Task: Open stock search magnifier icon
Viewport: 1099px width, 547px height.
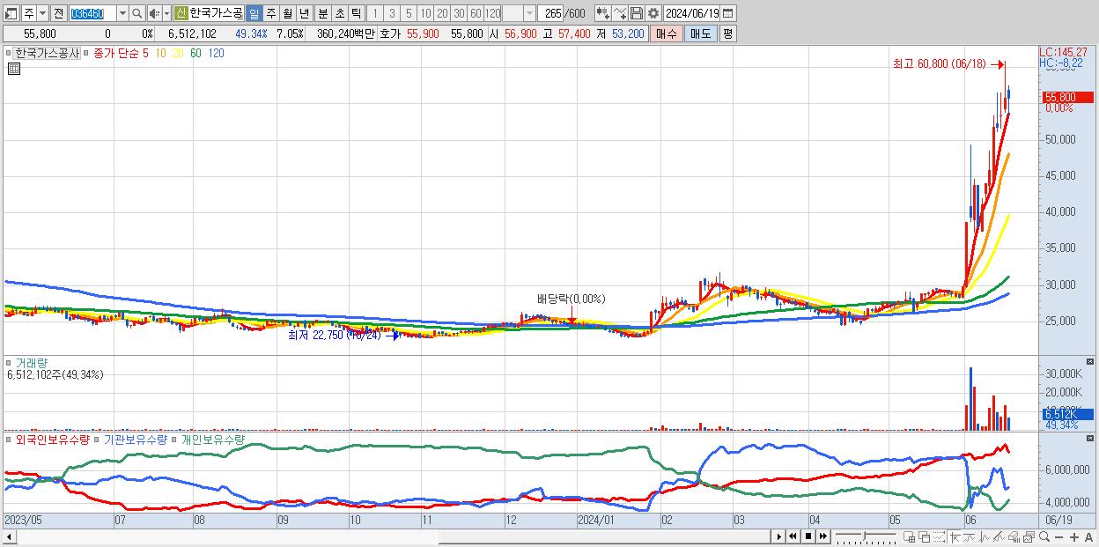Action: click(x=136, y=13)
